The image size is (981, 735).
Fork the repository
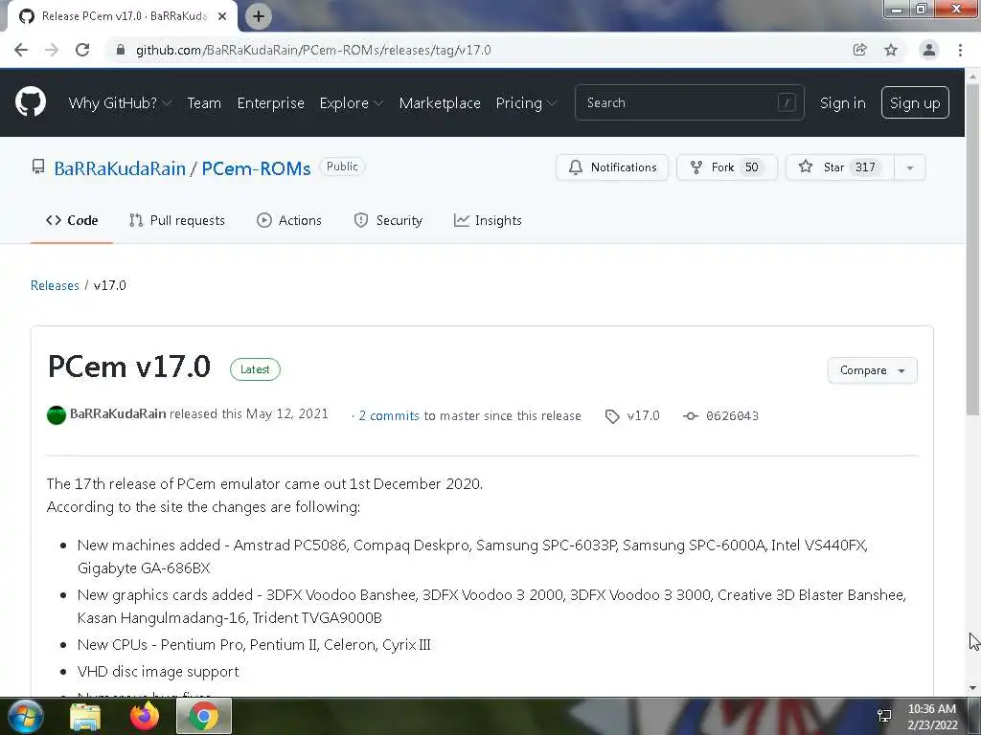pos(727,167)
